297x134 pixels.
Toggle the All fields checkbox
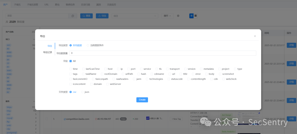(x=71, y=61)
